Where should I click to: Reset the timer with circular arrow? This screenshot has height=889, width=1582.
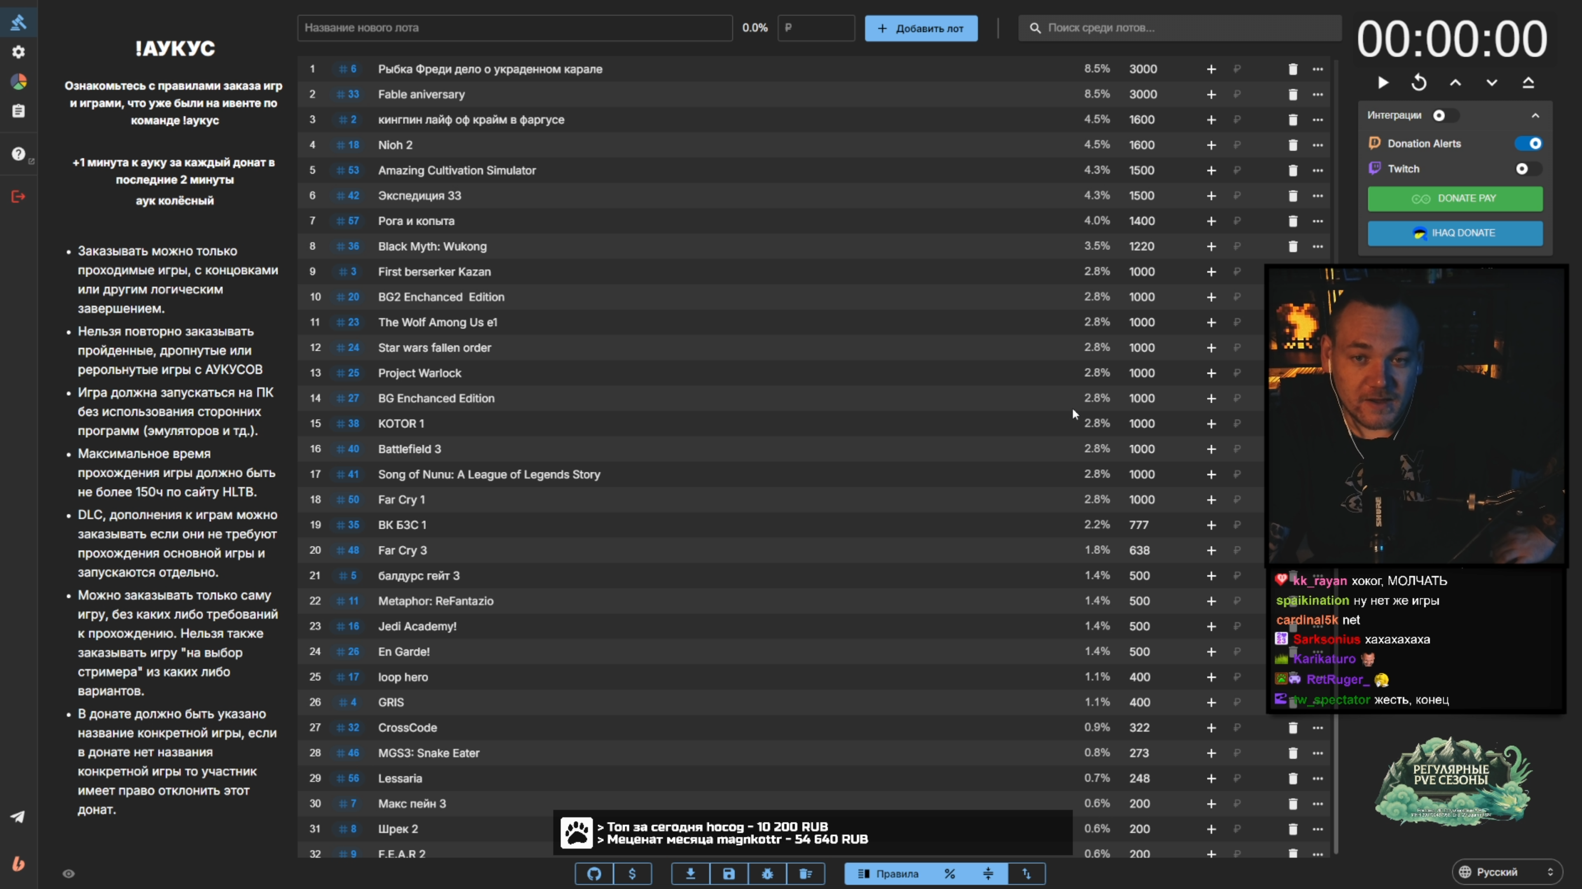point(1419,83)
